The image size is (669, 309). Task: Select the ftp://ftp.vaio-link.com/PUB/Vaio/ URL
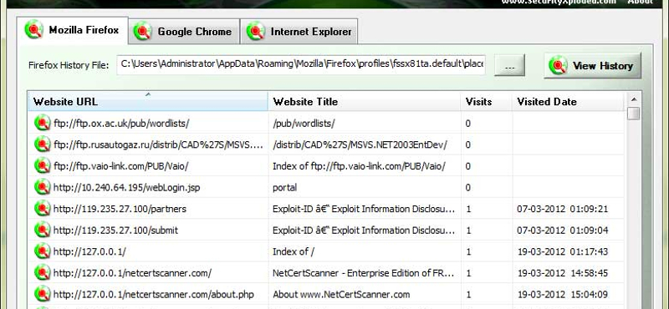click(120, 166)
